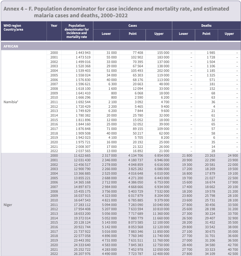Click Niger cases point value 6 017 879

tap(136, 196)
